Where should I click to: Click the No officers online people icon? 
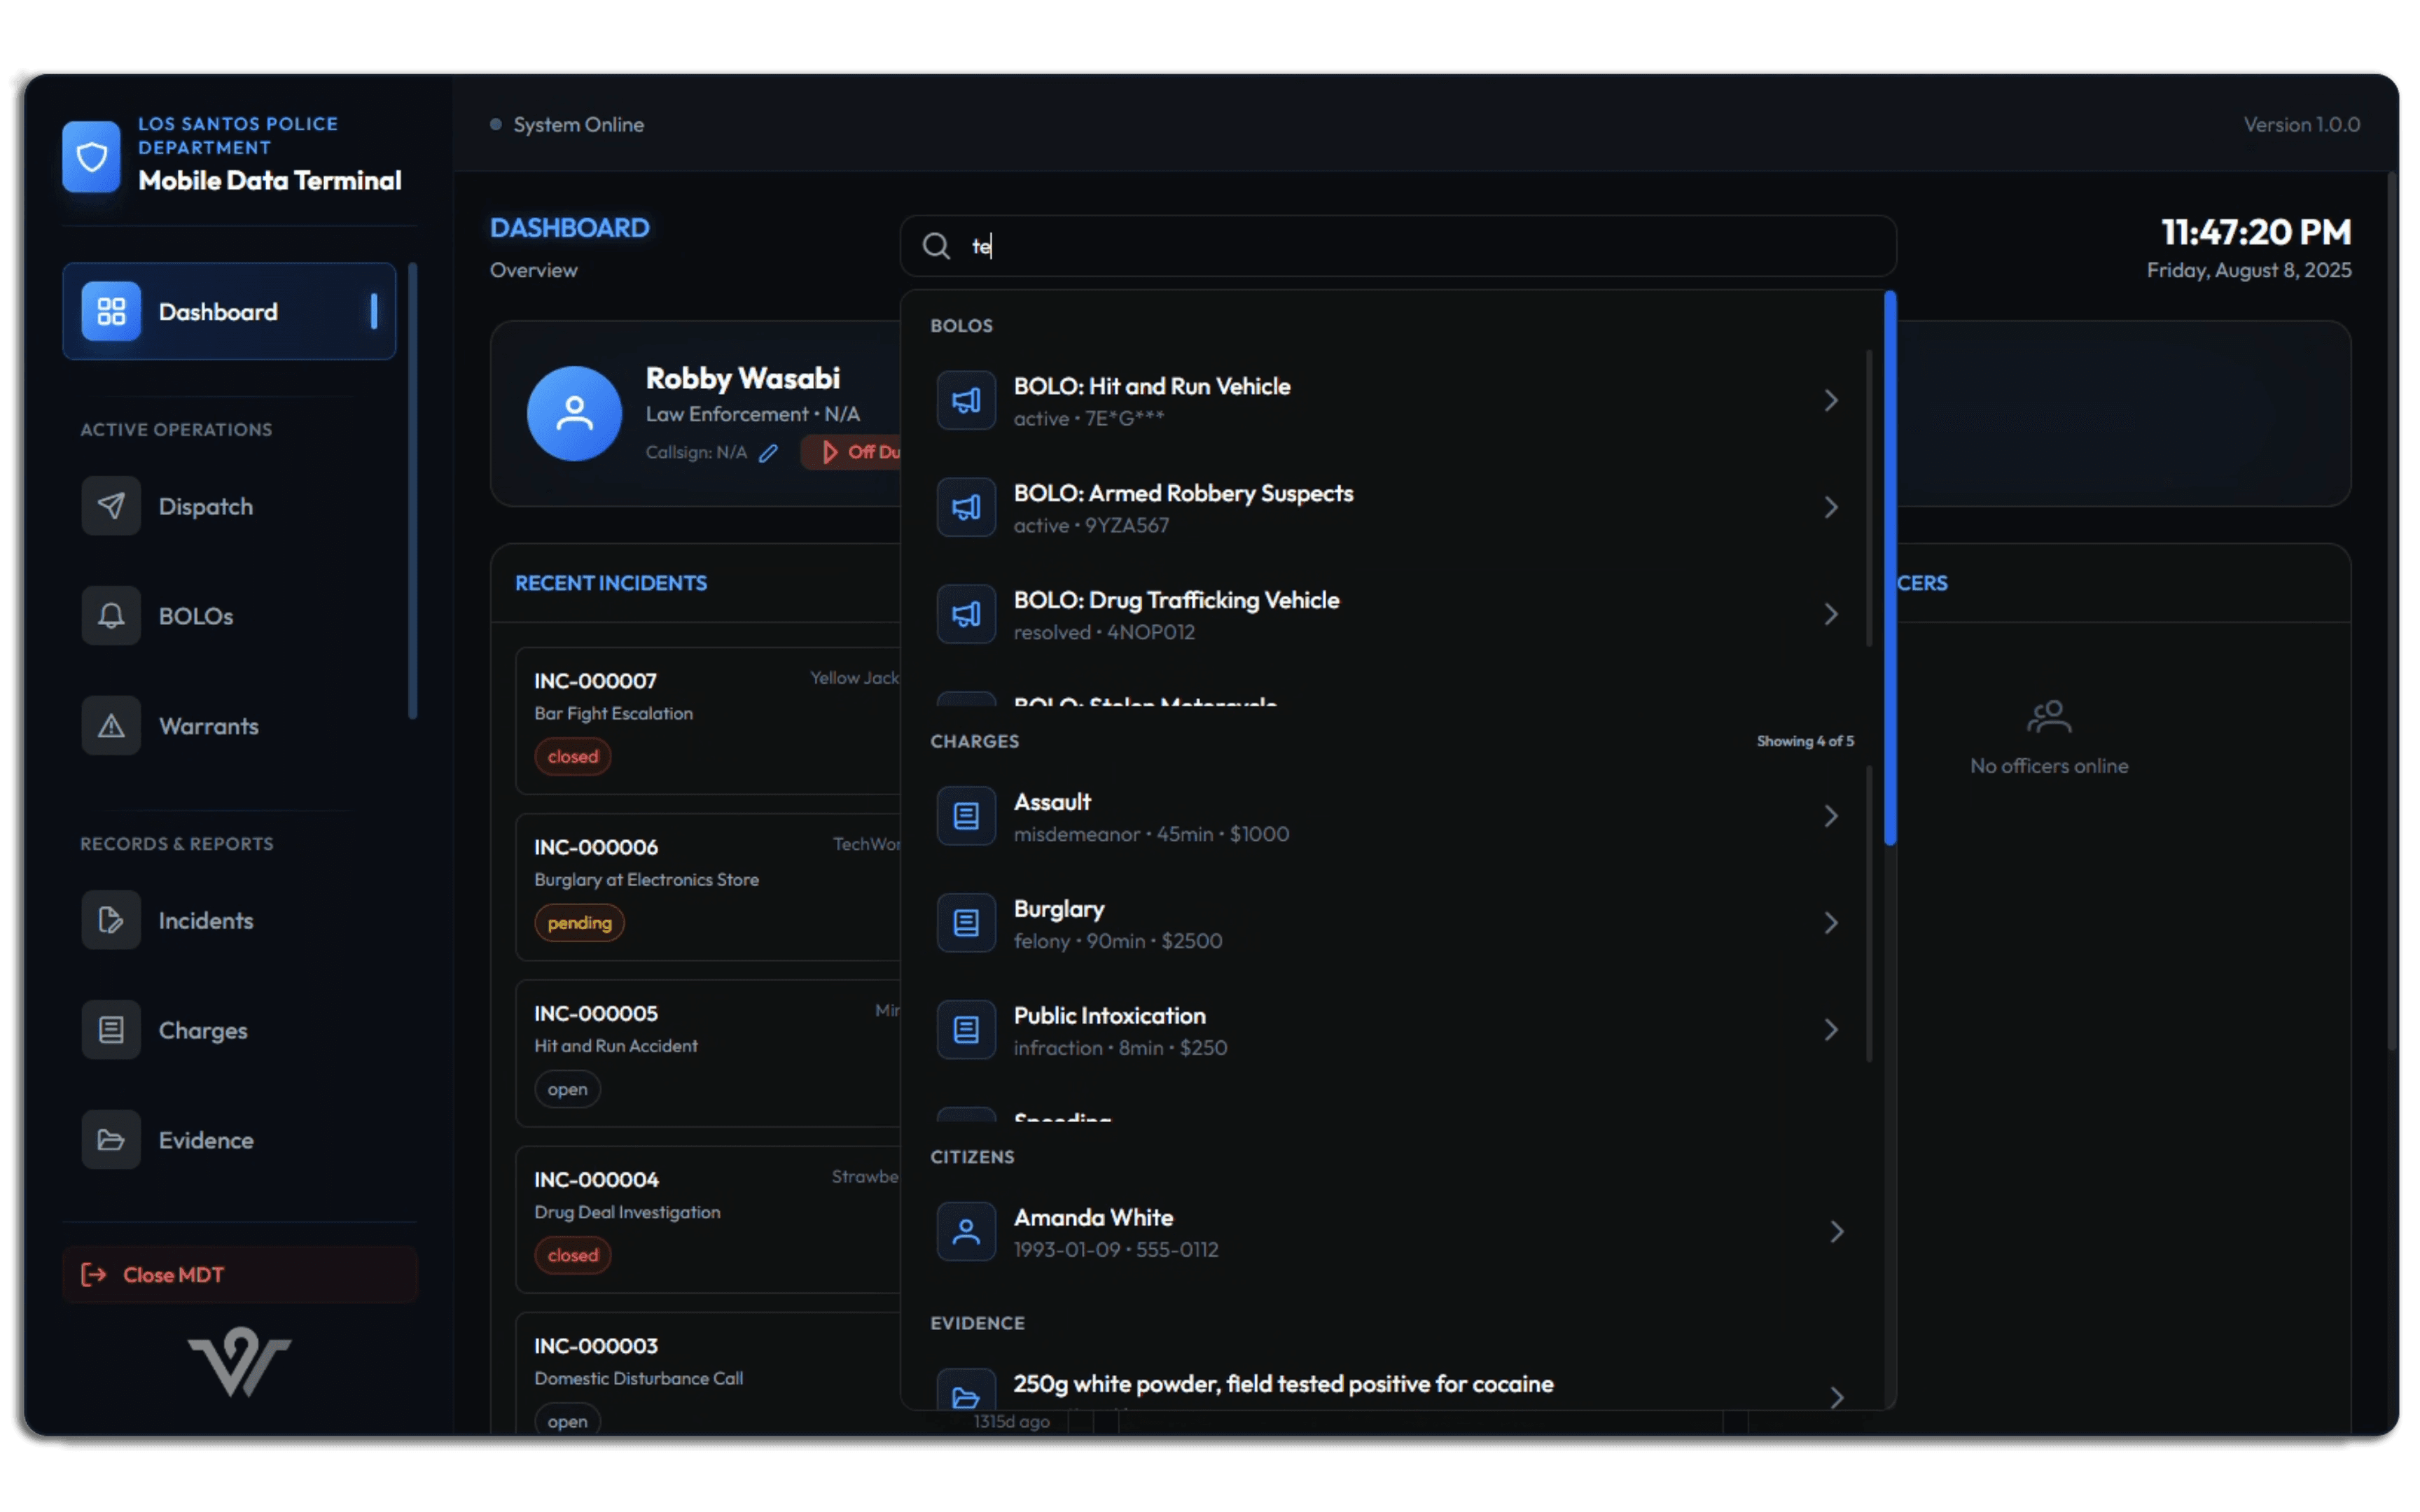[2049, 717]
